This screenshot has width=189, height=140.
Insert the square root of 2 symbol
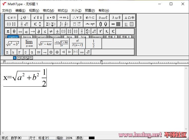click(x=88, y=52)
